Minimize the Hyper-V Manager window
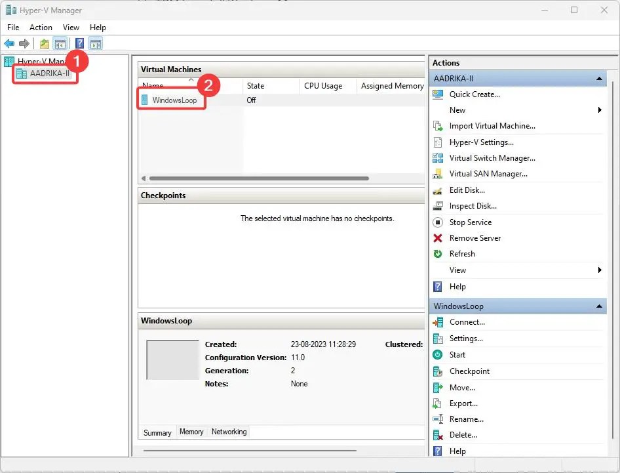The height and width of the screenshot is (473, 620). click(x=545, y=10)
